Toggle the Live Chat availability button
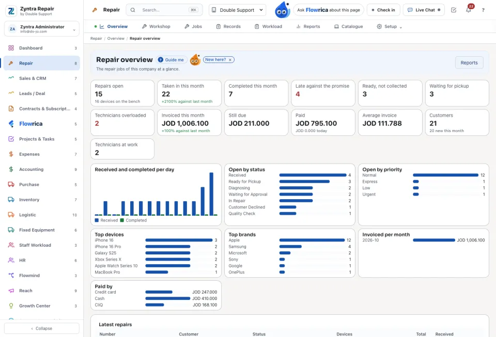Viewport: 496px width, 337px height. point(424,10)
